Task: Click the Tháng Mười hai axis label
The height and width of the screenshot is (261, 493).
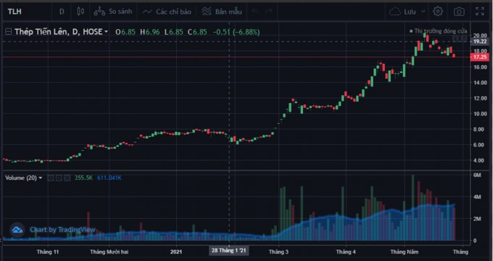Action: point(109,252)
